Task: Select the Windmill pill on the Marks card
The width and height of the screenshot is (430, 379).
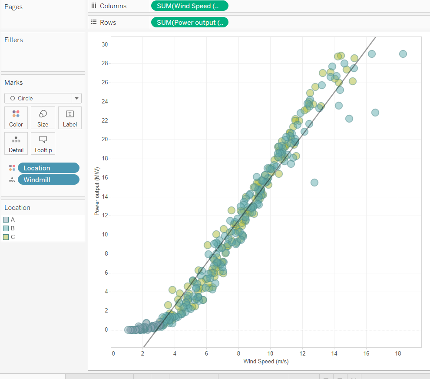Action: pos(49,180)
